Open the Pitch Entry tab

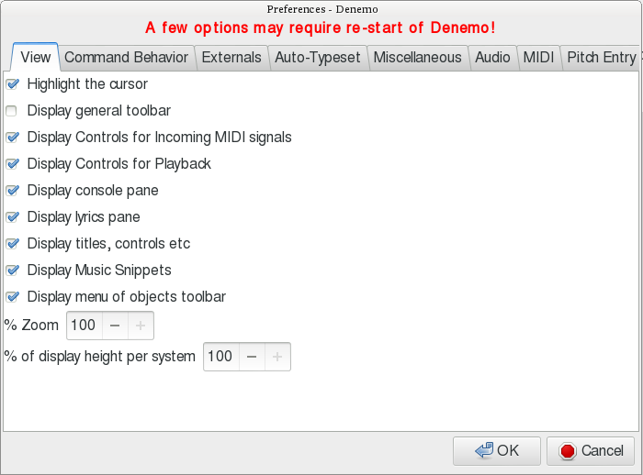[x=601, y=57]
